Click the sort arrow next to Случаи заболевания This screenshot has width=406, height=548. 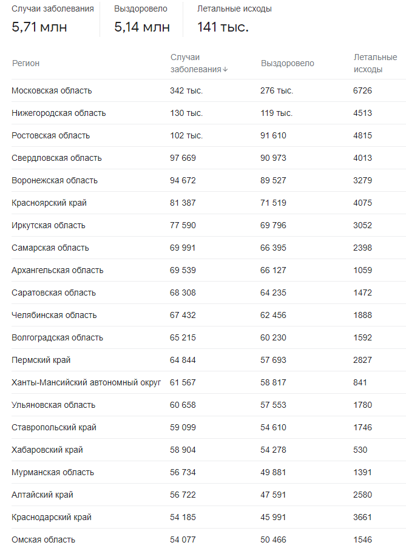click(225, 70)
